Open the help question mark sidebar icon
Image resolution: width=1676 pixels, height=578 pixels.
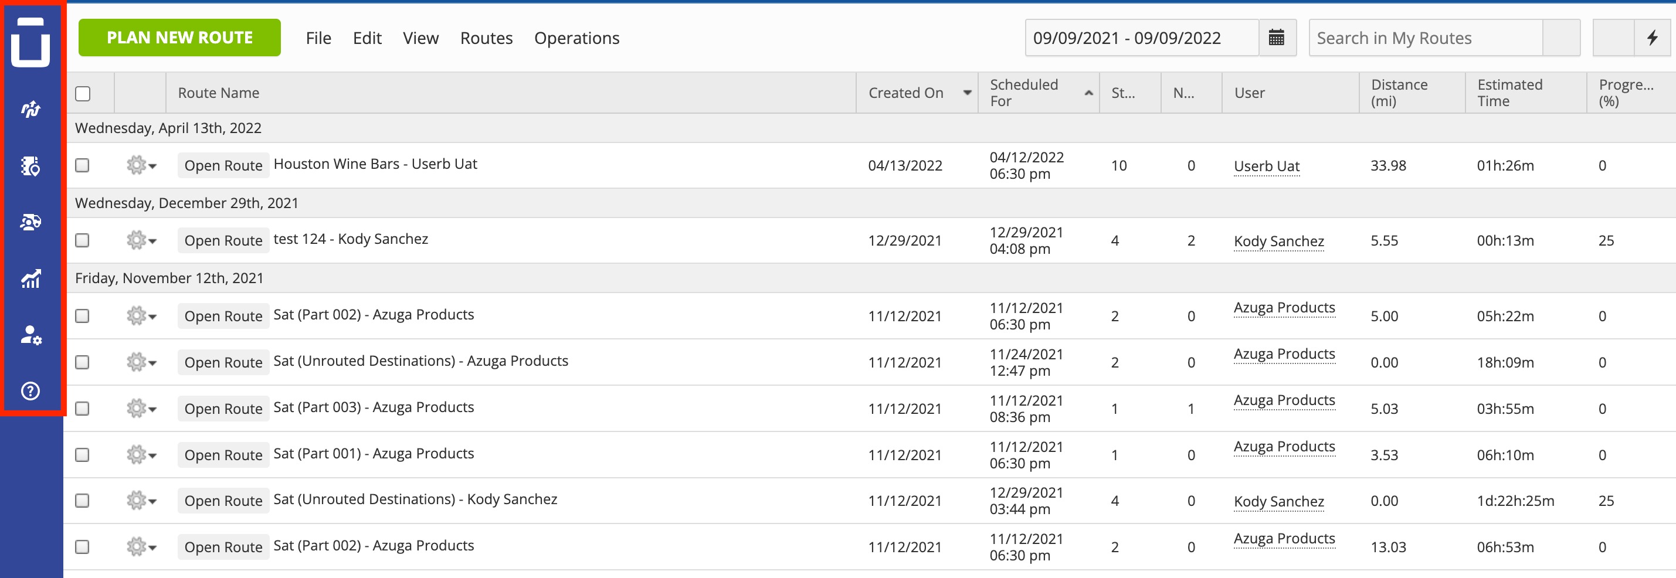tap(30, 391)
